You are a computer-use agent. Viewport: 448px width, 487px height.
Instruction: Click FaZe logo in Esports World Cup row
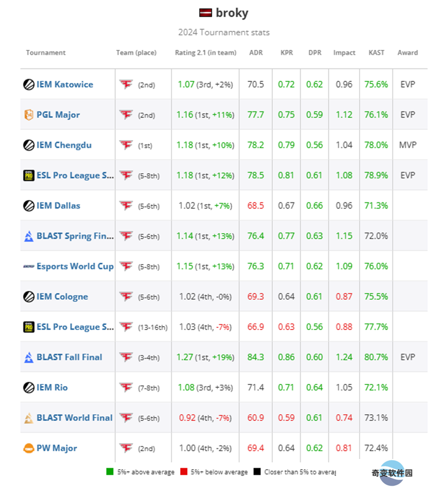click(127, 266)
